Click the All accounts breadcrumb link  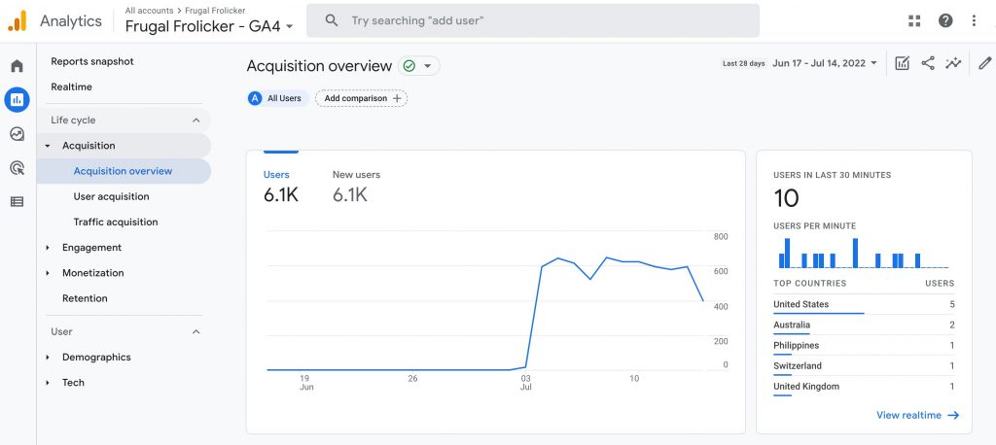tap(149, 11)
